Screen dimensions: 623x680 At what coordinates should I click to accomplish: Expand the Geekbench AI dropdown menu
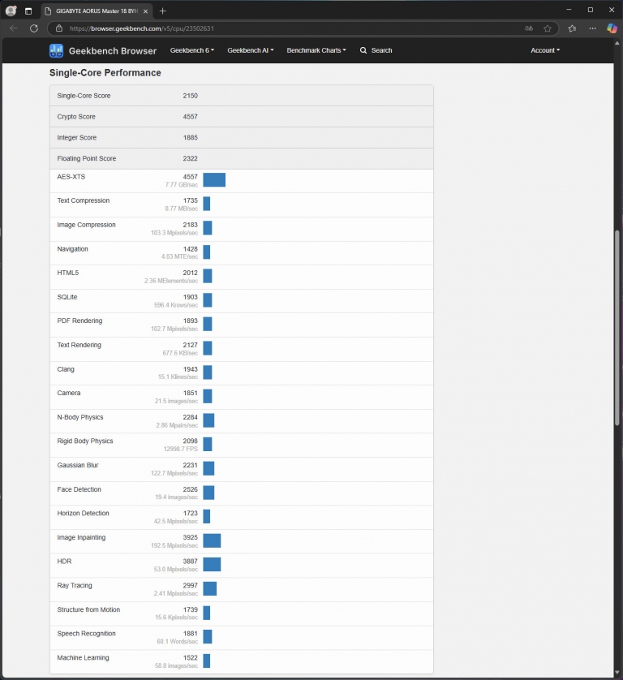click(251, 50)
